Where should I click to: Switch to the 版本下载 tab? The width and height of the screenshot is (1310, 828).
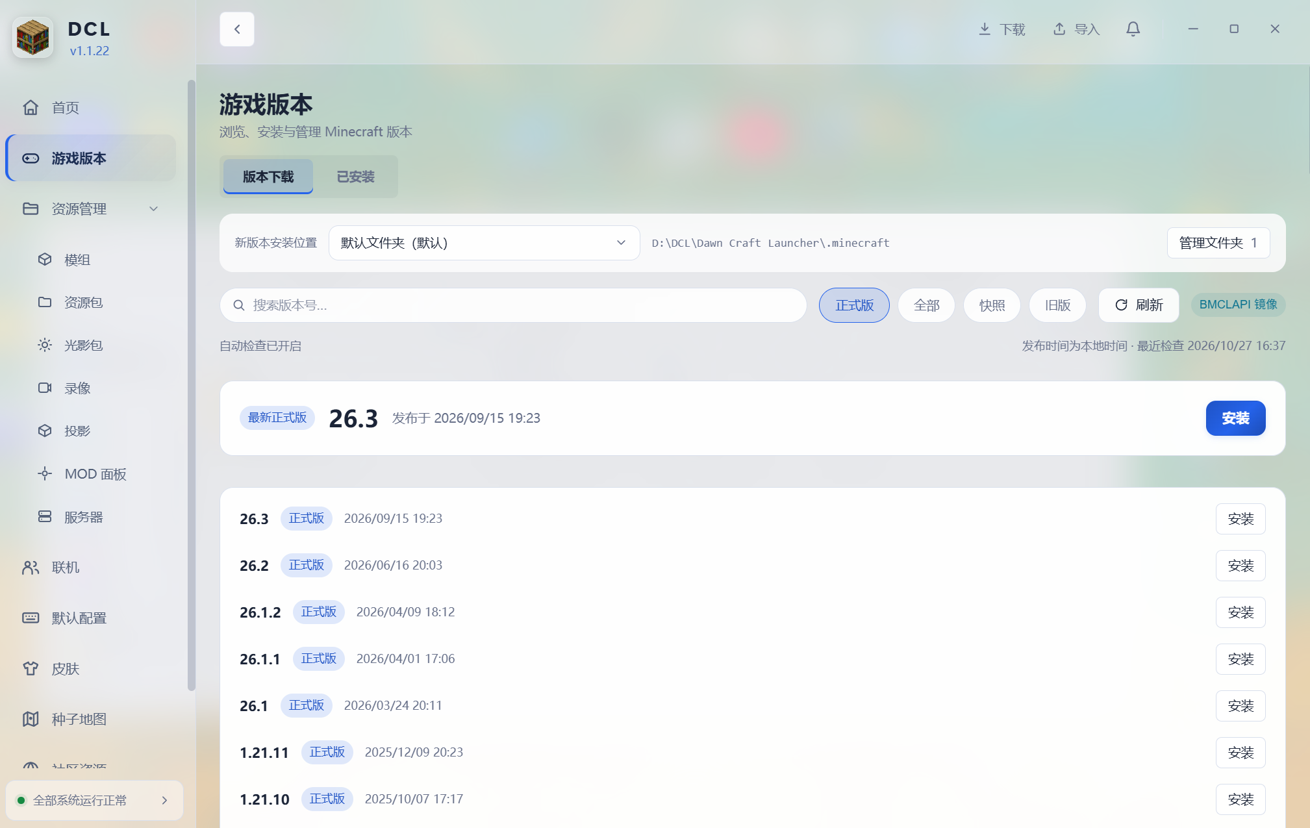click(268, 177)
